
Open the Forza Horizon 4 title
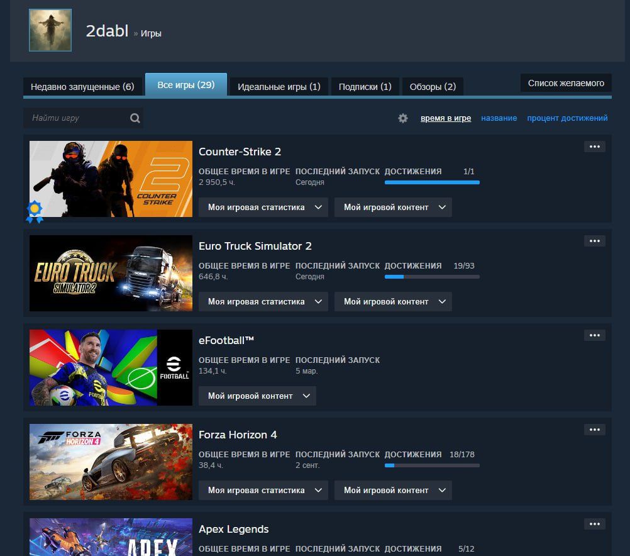(238, 435)
